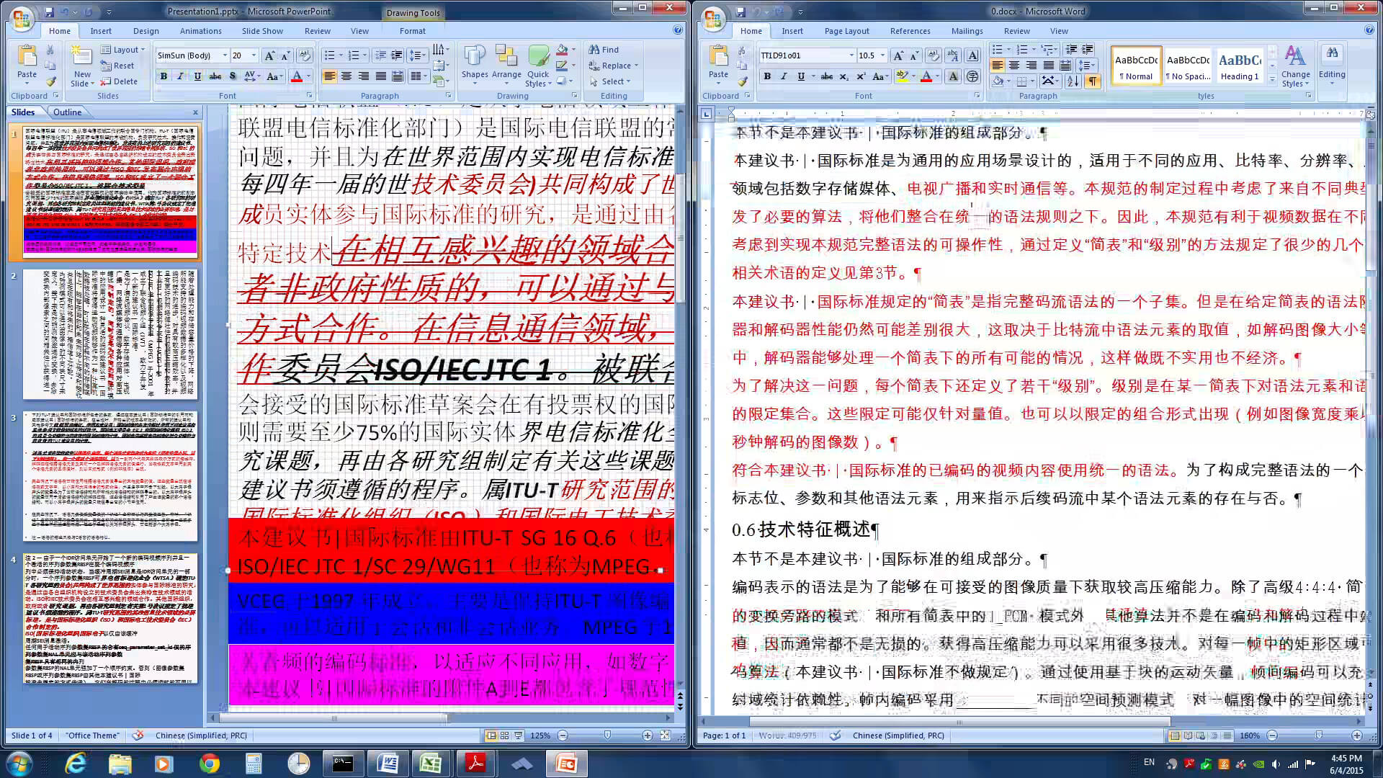This screenshot has height=778, width=1383.
Task: Toggle Align Text Left in PowerPoint
Action: pos(329,76)
